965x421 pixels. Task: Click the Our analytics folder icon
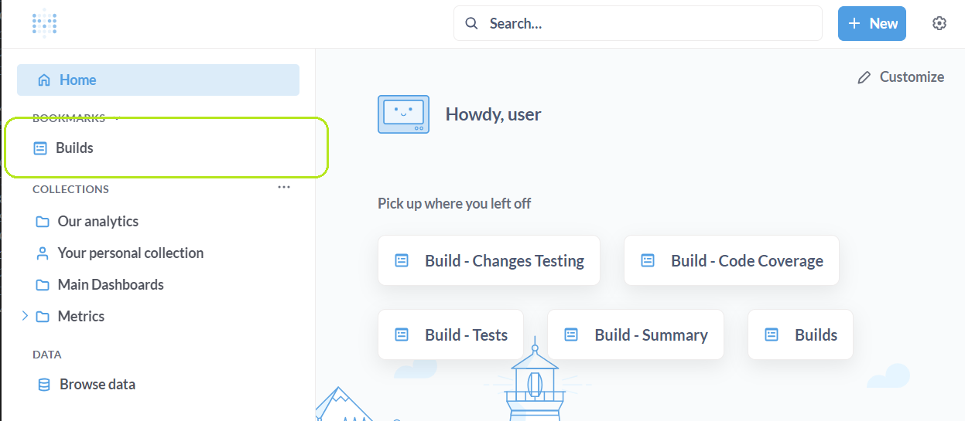[43, 222]
